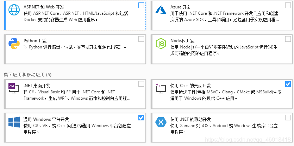Viewport: 294px width, 146px height.
Task: Click the Python description about 交互式开发
Action: coord(75,47)
